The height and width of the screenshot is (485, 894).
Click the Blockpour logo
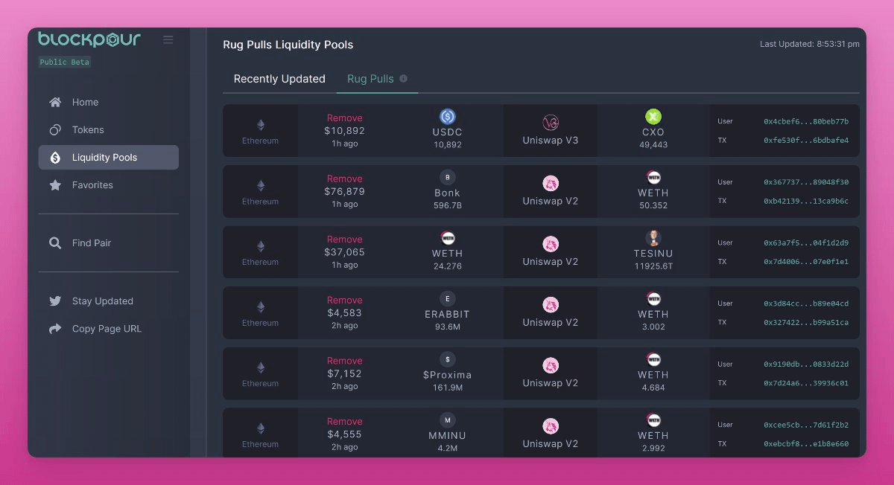[x=89, y=39]
